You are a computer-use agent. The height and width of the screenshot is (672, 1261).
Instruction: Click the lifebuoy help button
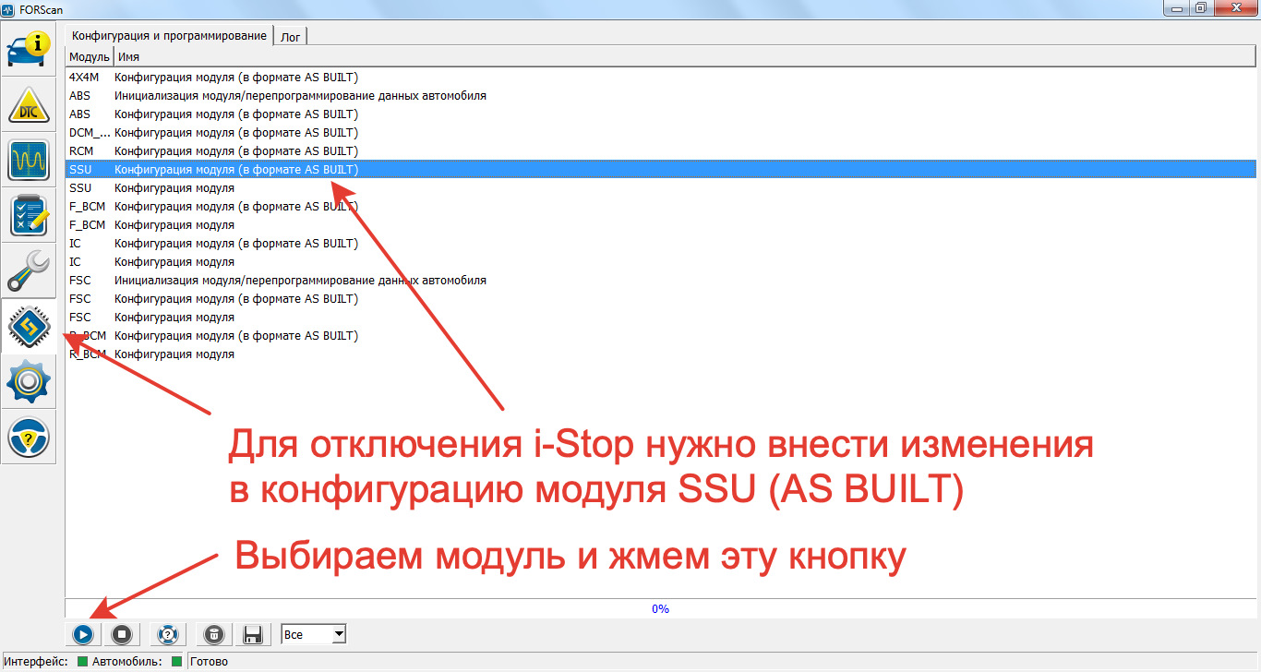[x=167, y=634]
